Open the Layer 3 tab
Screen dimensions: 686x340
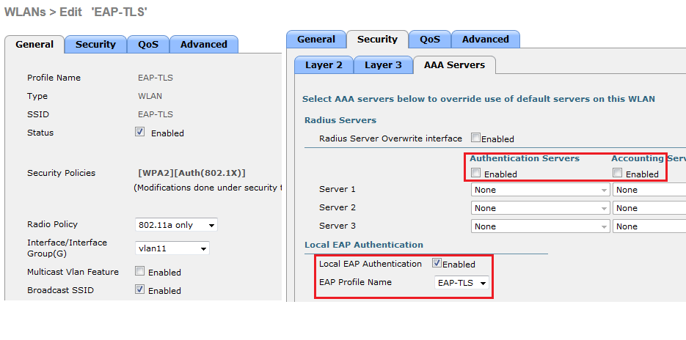click(383, 65)
